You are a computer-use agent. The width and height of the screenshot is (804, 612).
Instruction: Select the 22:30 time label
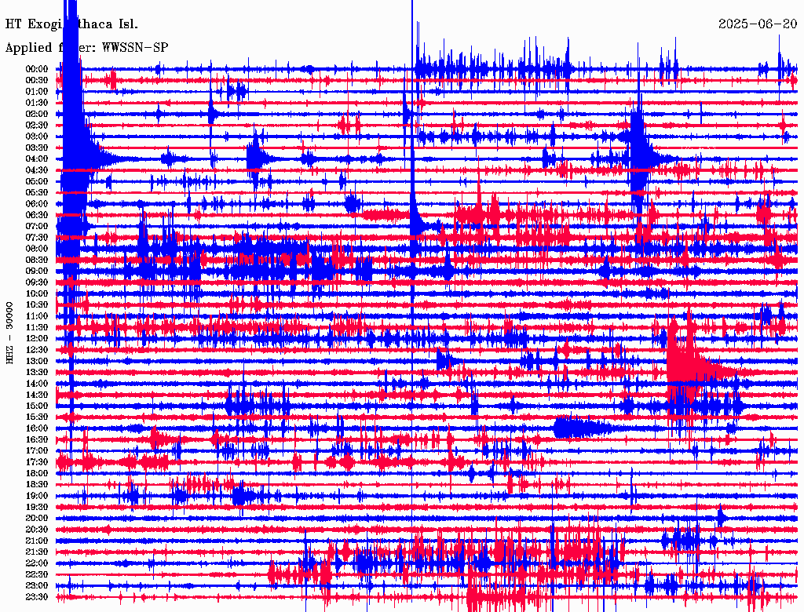pyautogui.click(x=37, y=574)
